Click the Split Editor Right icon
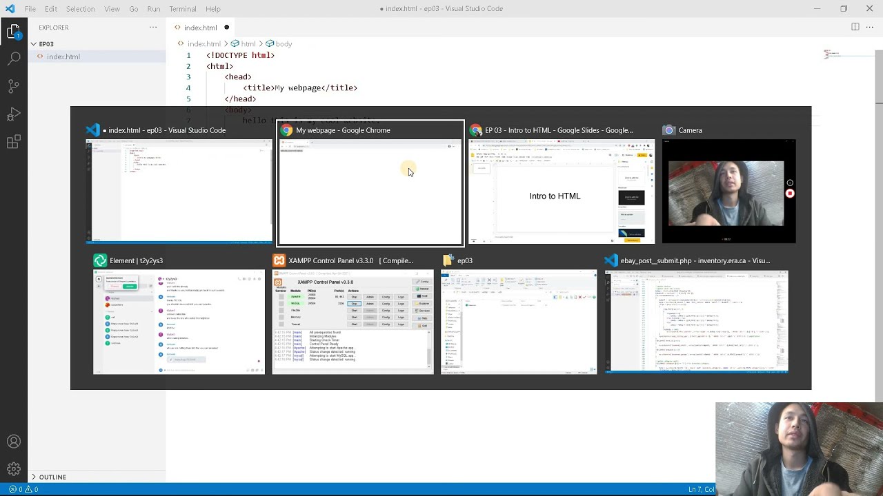The height and width of the screenshot is (496, 883). pyautogui.click(x=855, y=27)
